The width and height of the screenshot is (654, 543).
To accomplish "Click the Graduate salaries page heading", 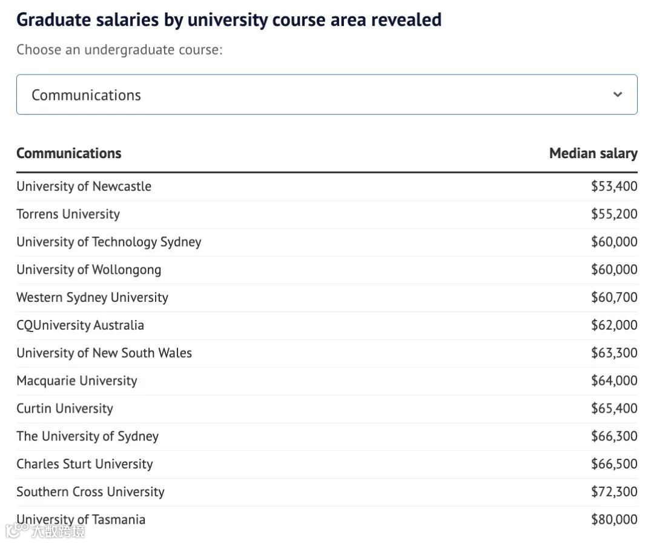I will click(228, 20).
